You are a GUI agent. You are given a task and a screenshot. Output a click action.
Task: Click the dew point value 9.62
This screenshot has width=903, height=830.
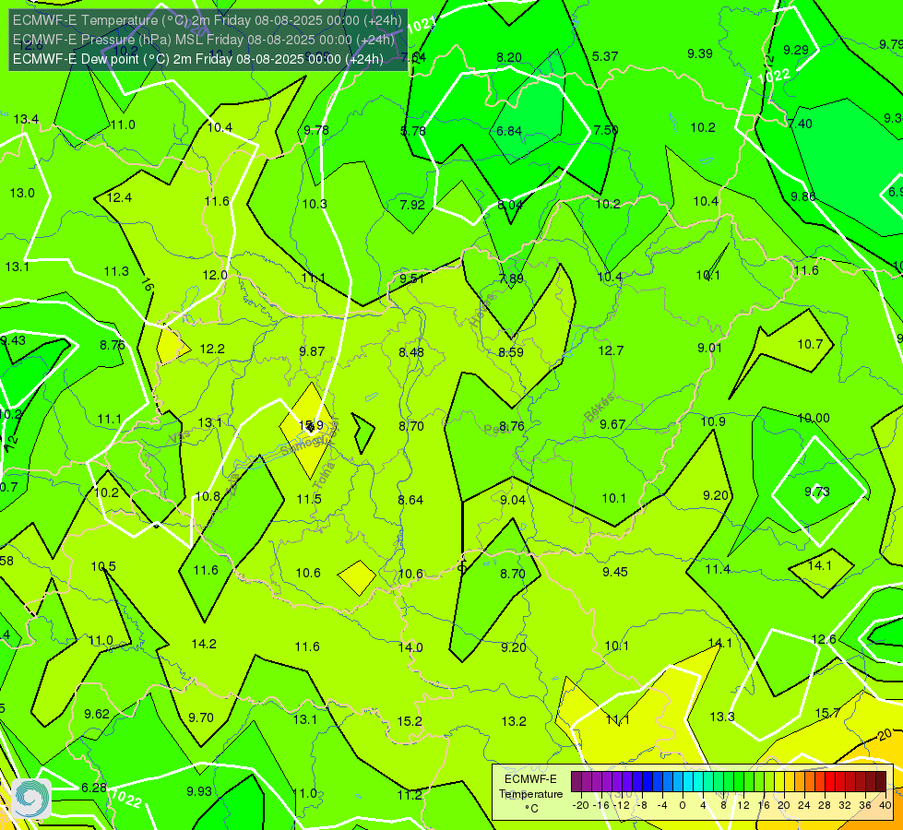pyautogui.click(x=97, y=714)
